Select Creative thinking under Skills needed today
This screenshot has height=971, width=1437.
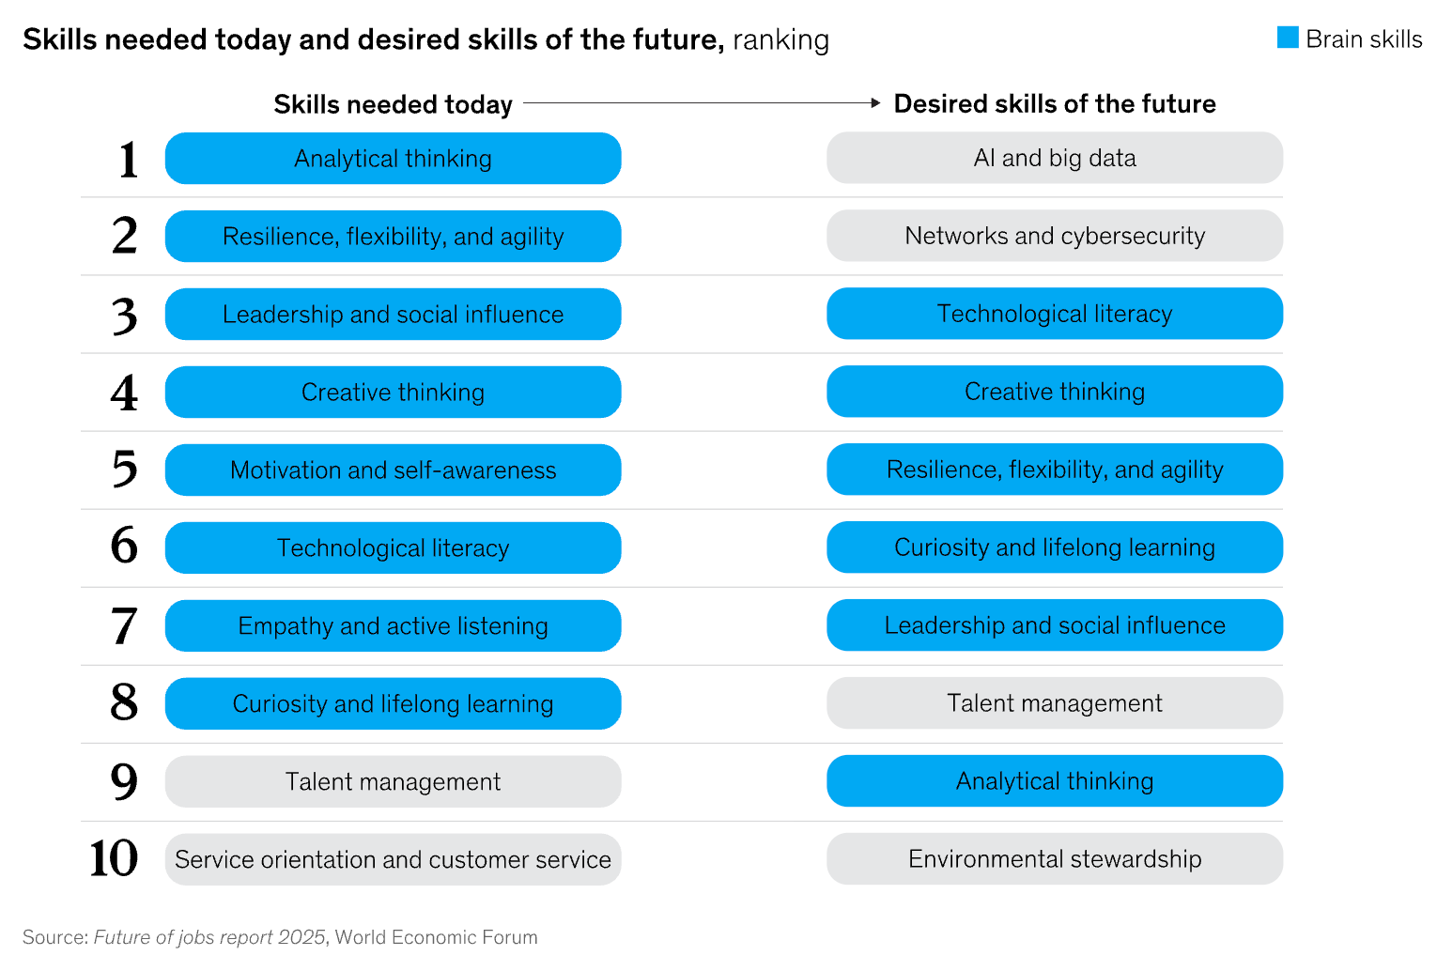pos(393,392)
